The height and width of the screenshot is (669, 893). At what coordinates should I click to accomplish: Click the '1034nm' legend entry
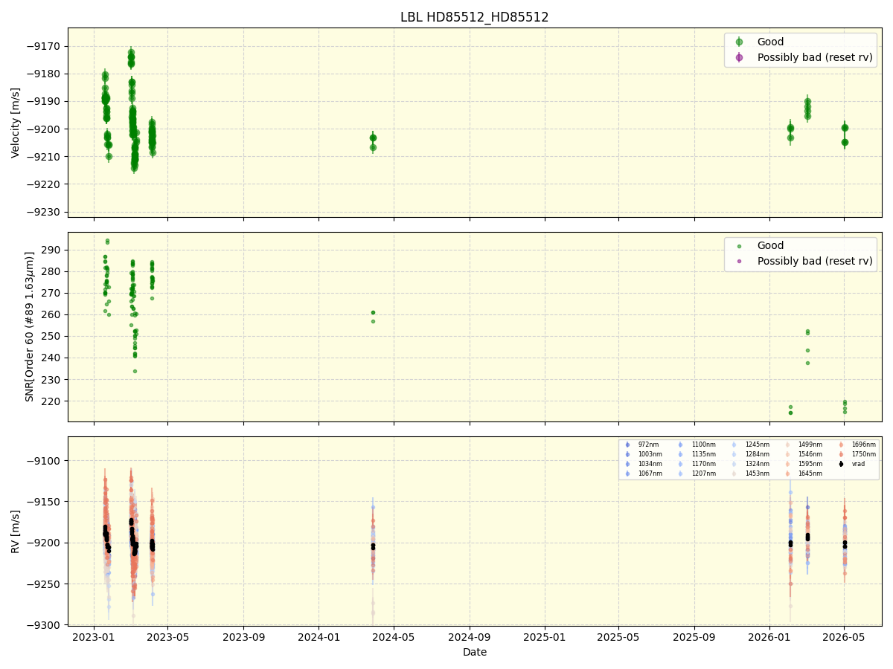coord(650,464)
